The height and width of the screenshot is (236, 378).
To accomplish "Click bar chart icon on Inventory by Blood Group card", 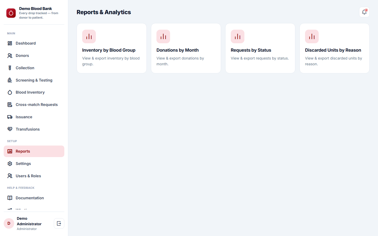I will tap(89, 36).
